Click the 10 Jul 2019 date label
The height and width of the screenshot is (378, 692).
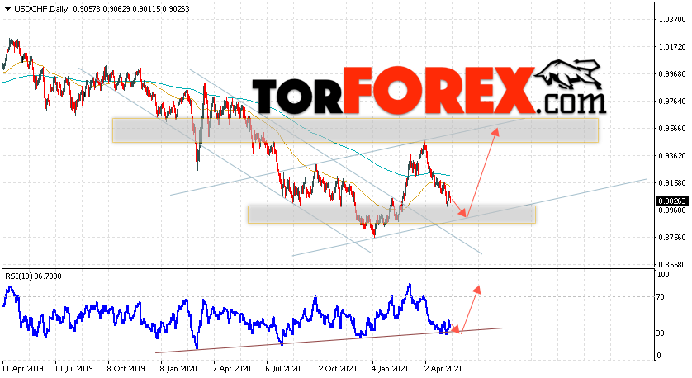point(73,368)
